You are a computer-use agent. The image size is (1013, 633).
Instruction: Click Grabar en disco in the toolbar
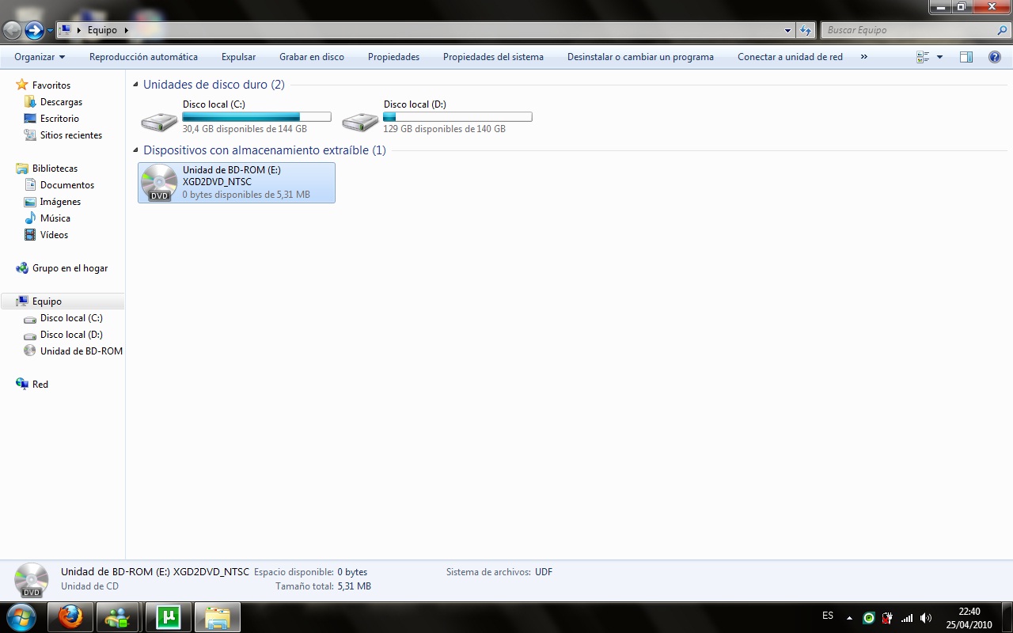coord(312,57)
